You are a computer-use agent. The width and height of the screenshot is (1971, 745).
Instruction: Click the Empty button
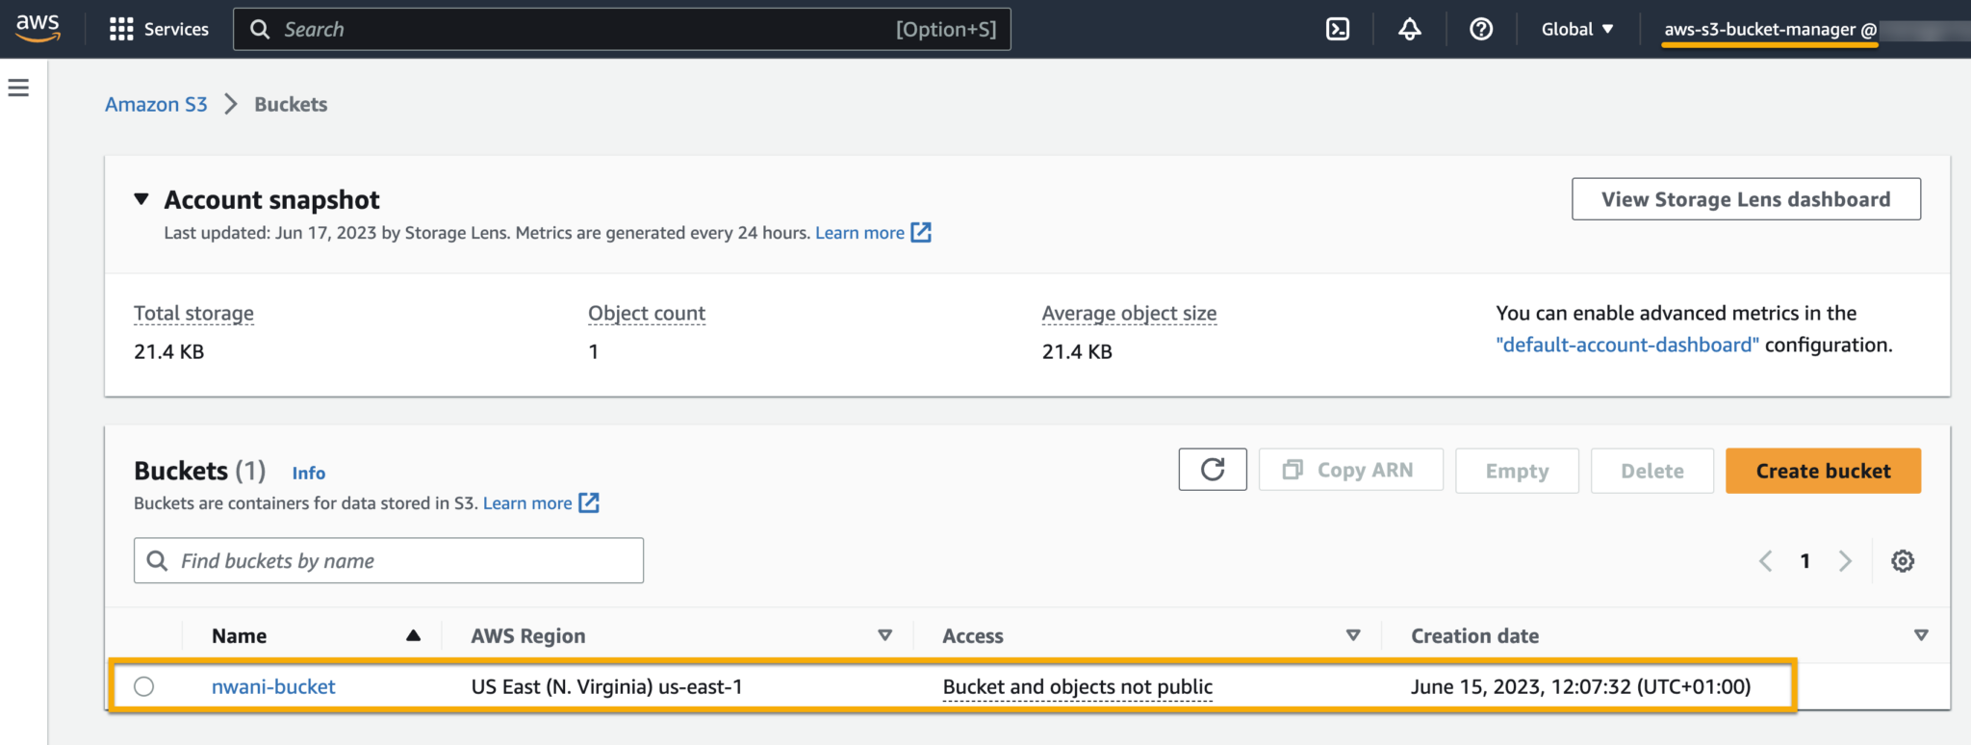click(1517, 471)
